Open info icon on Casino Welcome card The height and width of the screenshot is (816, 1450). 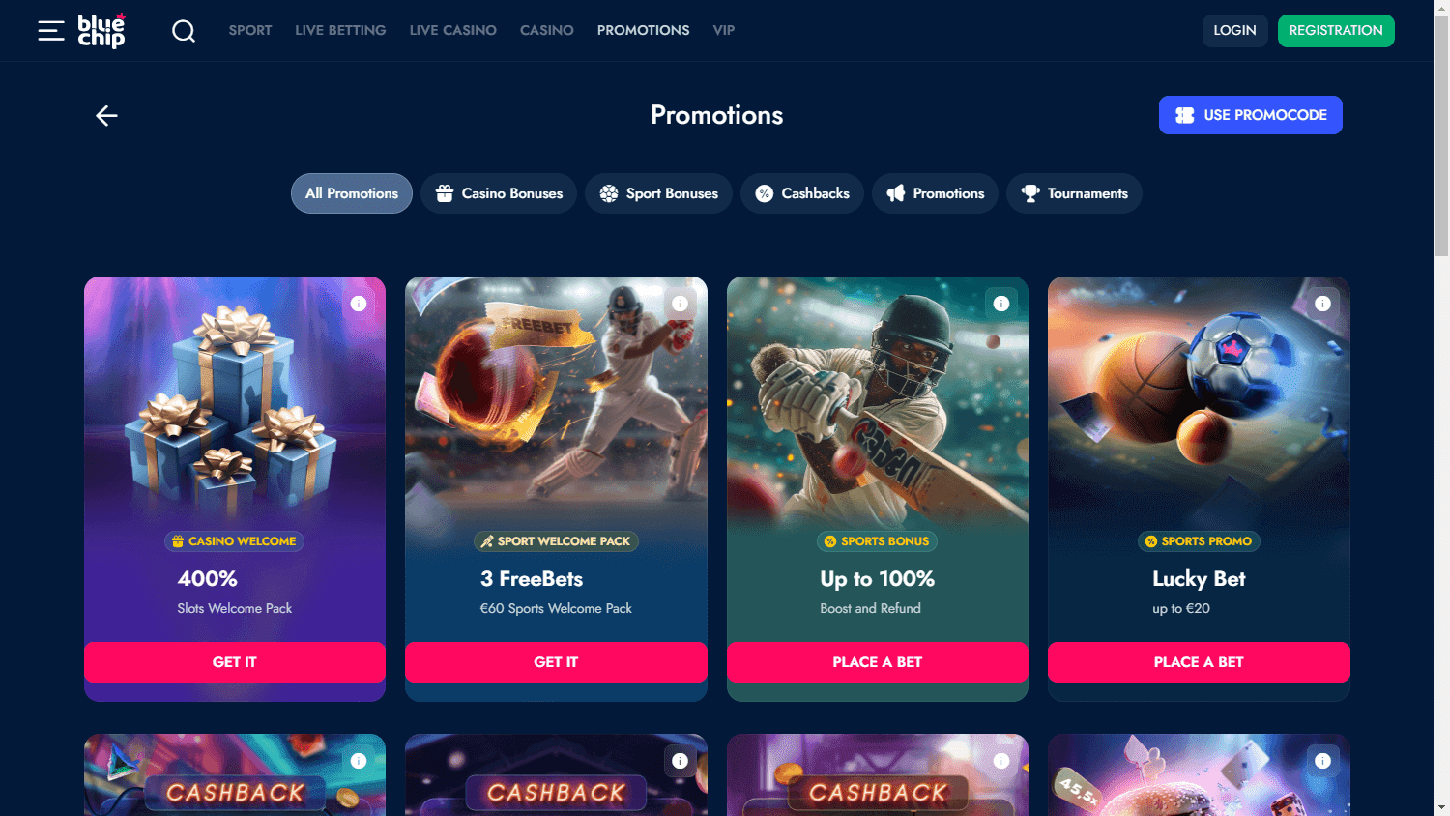pyautogui.click(x=359, y=304)
